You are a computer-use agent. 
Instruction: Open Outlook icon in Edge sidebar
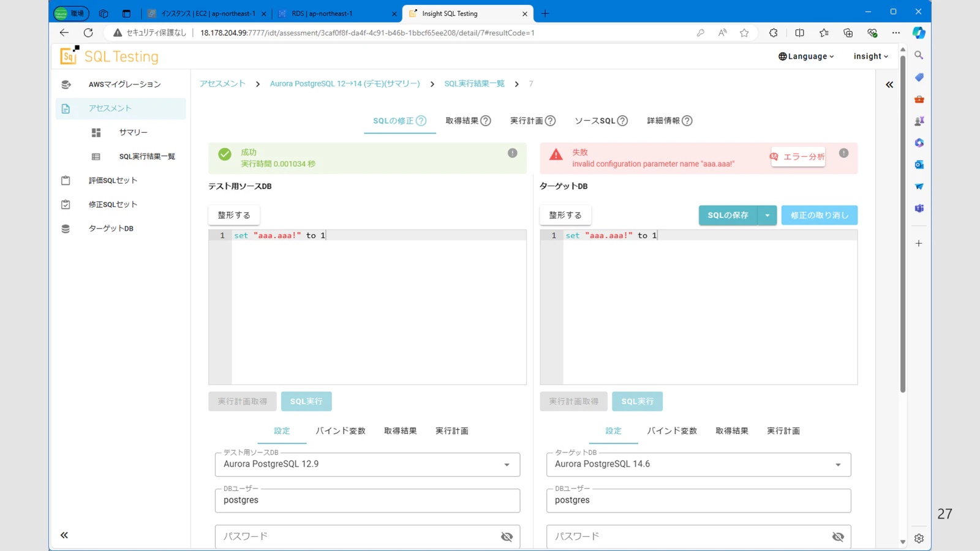pyautogui.click(x=919, y=165)
